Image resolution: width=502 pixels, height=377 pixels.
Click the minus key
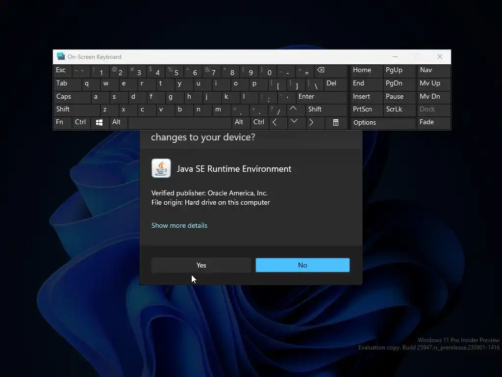(285, 71)
